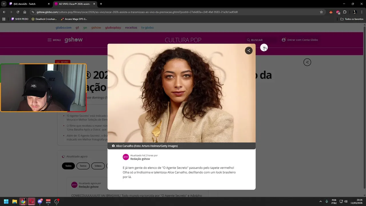View site information icon in address bar
Image resolution: width=366 pixels, height=206 pixels.
[x=33, y=12]
